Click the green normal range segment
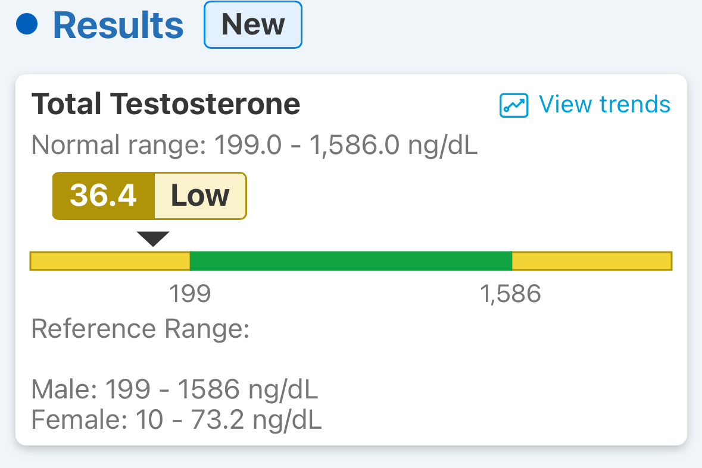Image resolution: width=702 pixels, height=468 pixels. coord(351,261)
